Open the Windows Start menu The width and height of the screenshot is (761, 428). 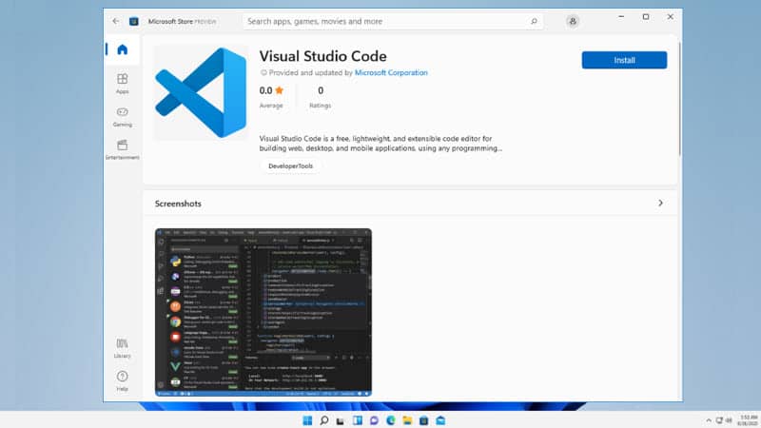(x=307, y=420)
